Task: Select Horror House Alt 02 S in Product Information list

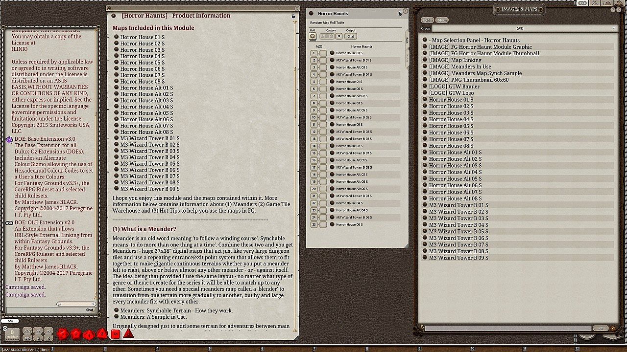Action: coord(146,94)
